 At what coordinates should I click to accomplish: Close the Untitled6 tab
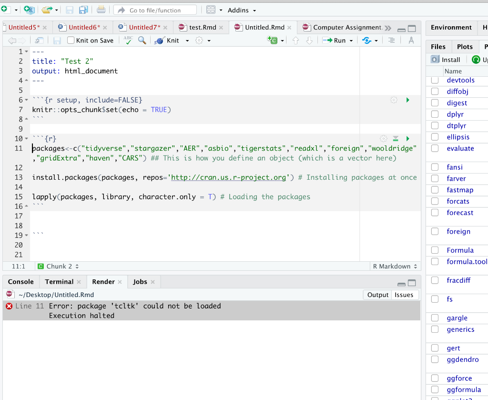coord(105,28)
